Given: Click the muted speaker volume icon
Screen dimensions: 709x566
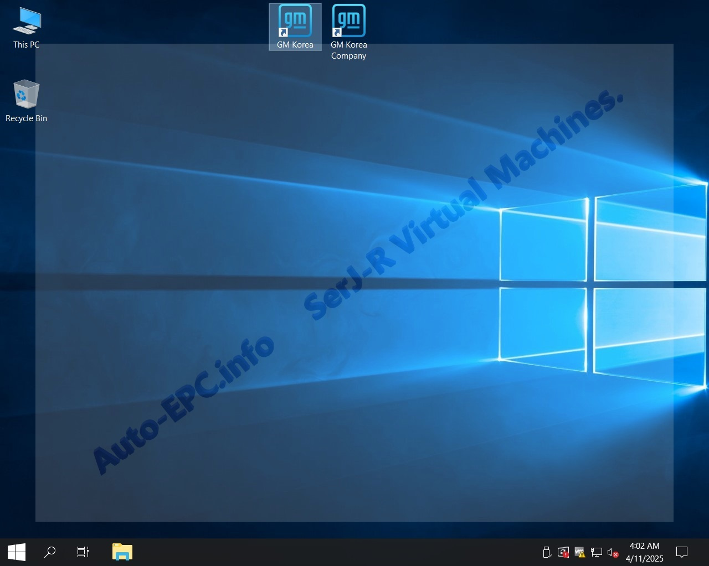Looking at the screenshot, I should [612, 552].
